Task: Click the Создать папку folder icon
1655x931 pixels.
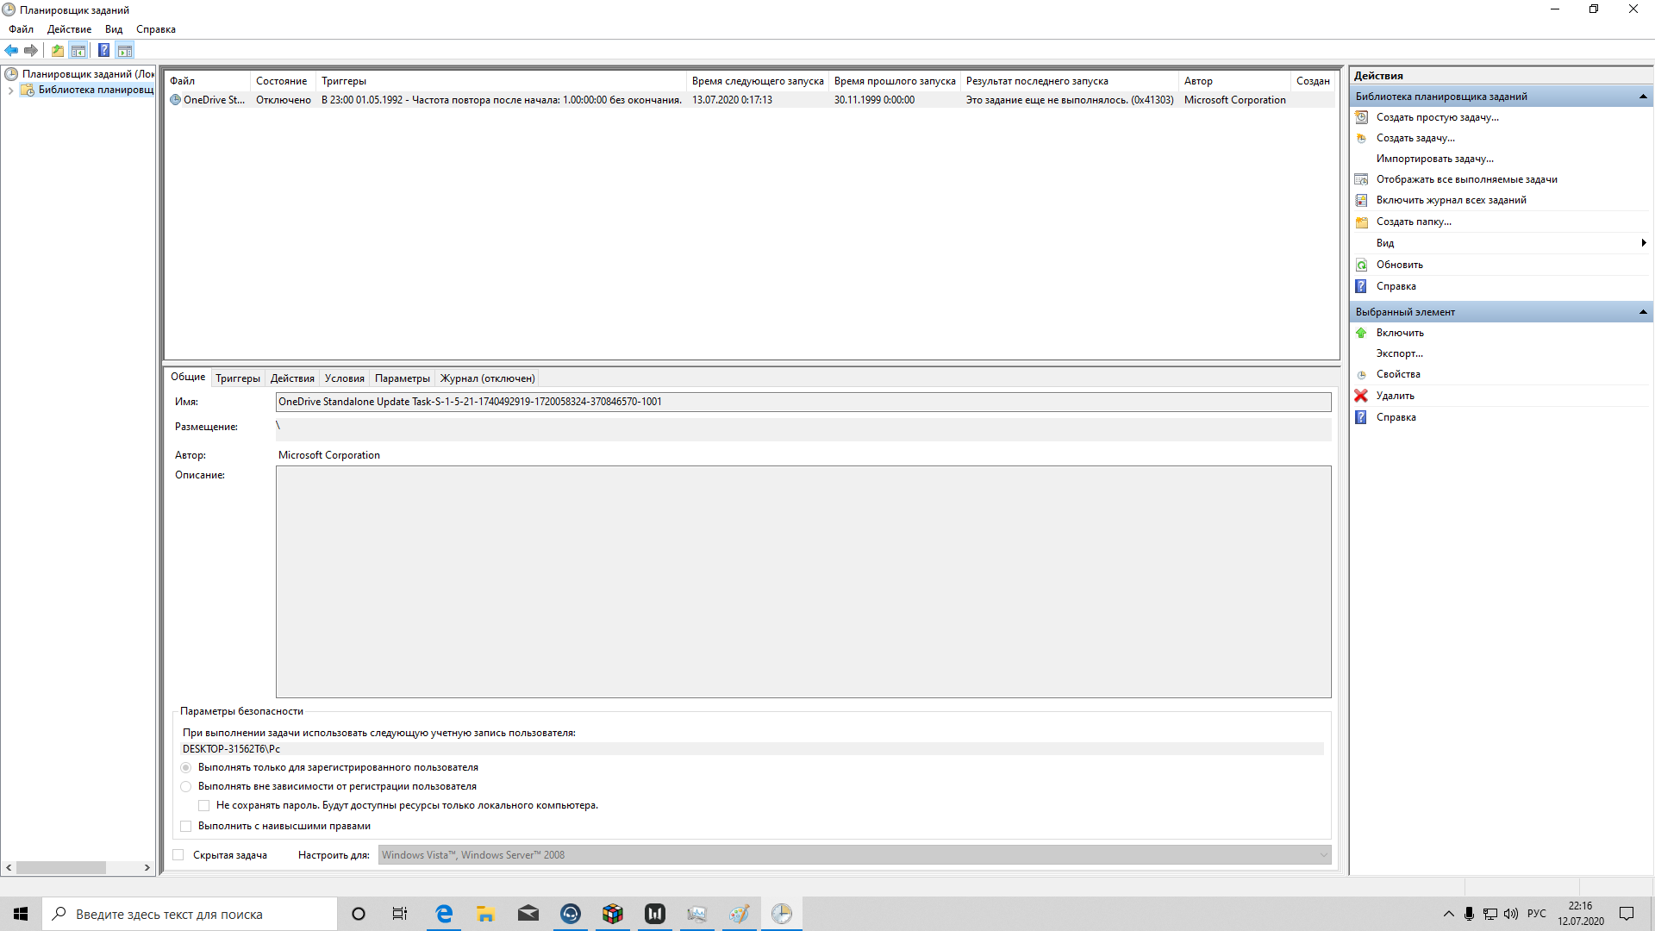Action: point(1361,222)
